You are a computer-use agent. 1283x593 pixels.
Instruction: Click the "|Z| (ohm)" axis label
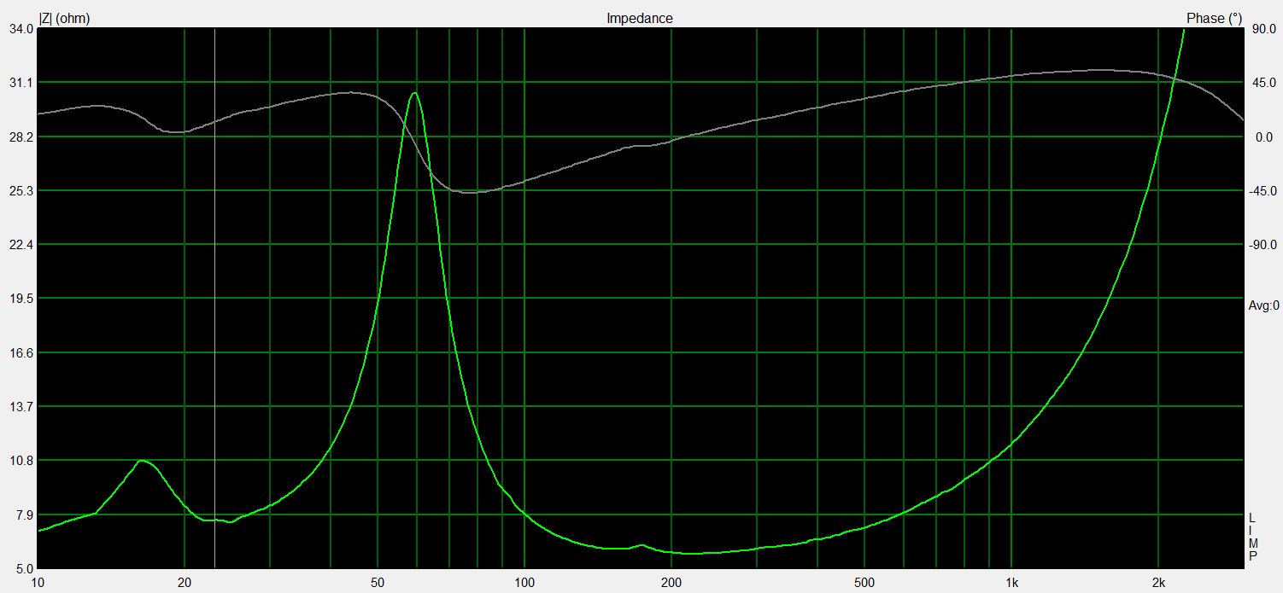65,18
